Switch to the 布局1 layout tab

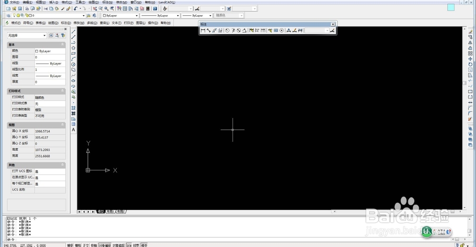point(110,211)
